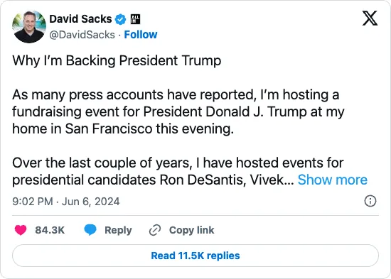Open the tweet info circle icon

(x=370, y=201)
